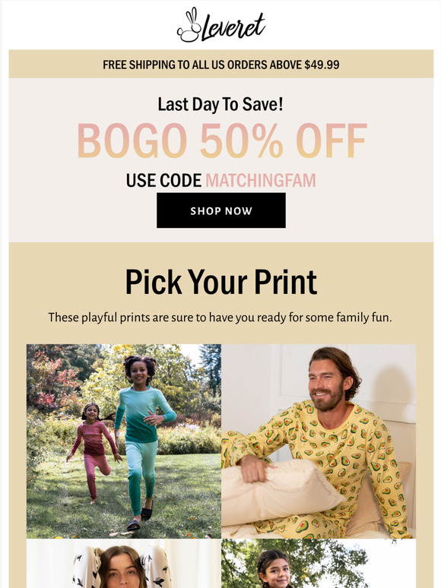Click the Shop Now button

pyautogui.click(x=221, y=210)
